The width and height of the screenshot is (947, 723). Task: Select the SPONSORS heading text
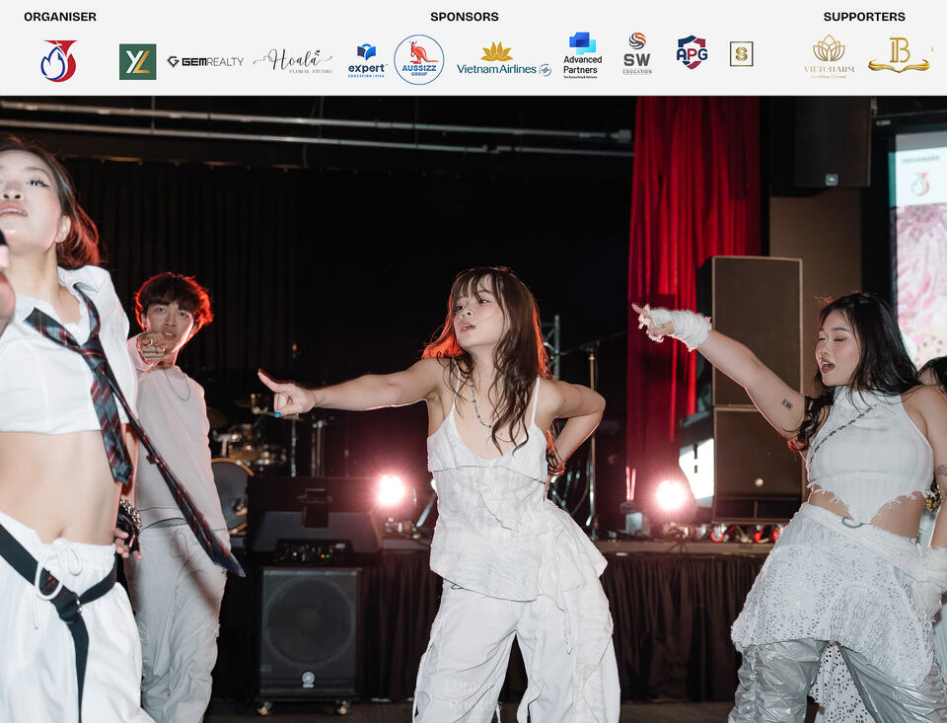(x=465, y=17)
